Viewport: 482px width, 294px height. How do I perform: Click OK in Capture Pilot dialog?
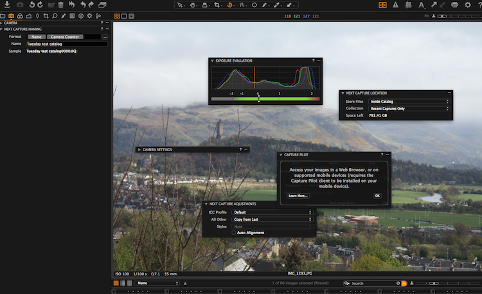pyautogui.click(x=377, y=196)
